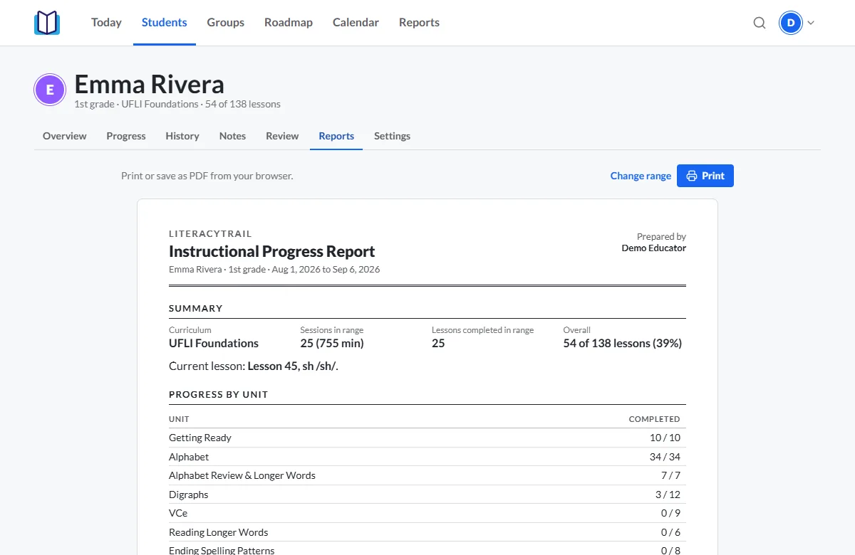
Task: Click the '25 (755 min)' sessions value
Action: [332, 343]
